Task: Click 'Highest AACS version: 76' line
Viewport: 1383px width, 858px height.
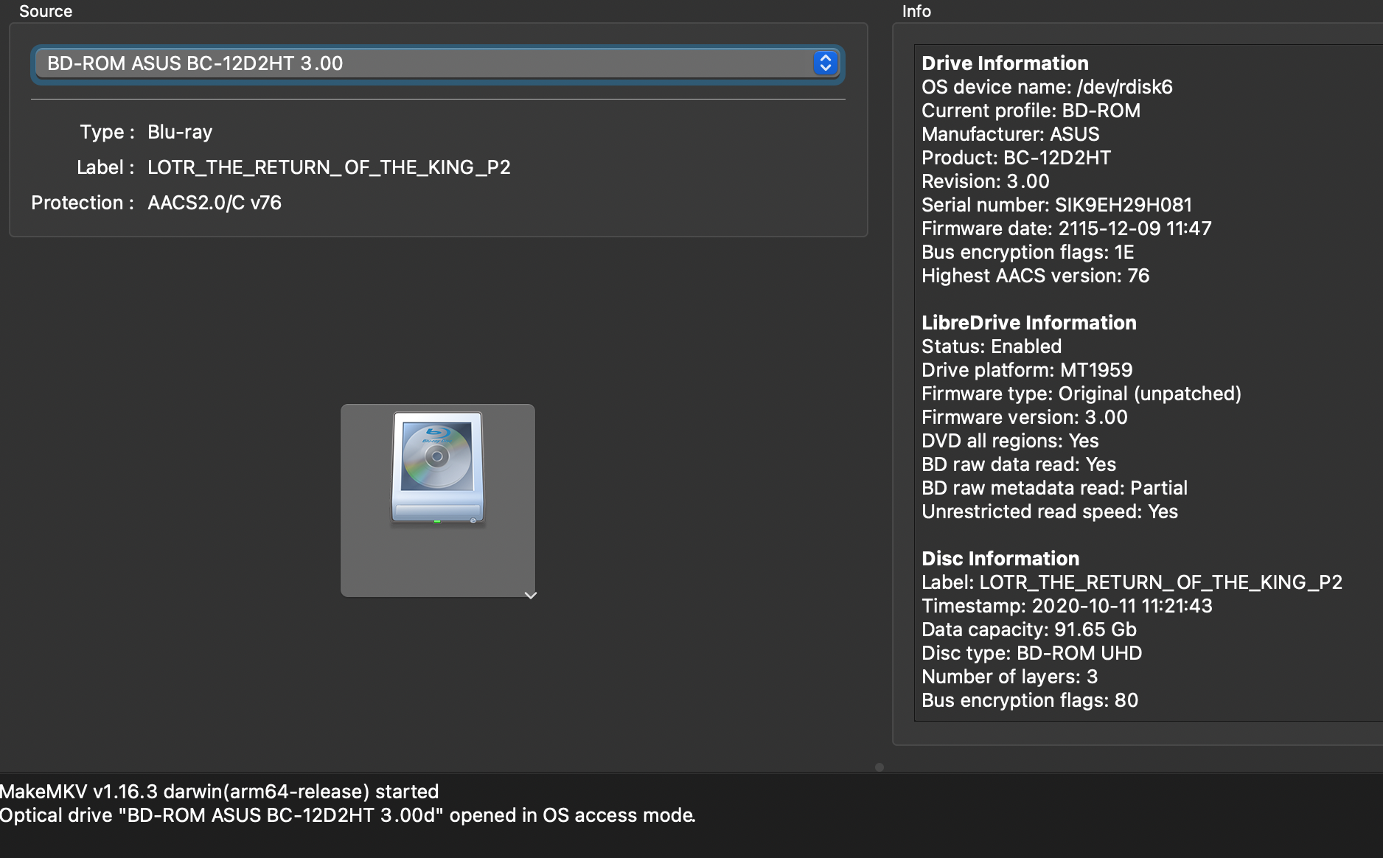Action: tap(1035, 276)
